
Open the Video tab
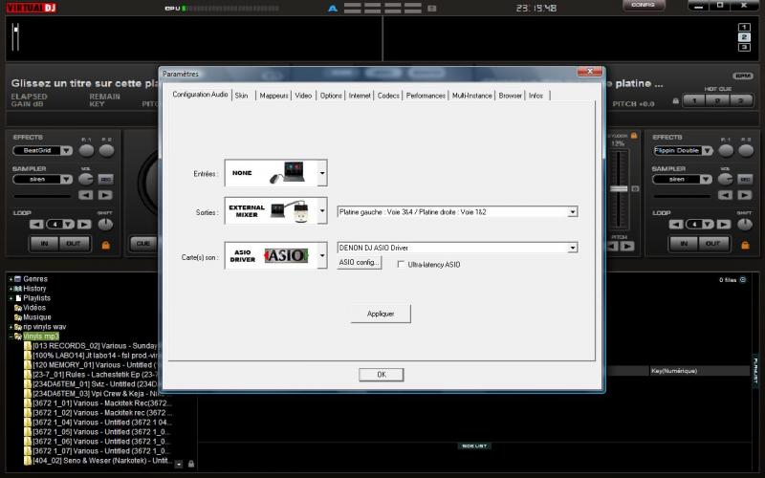[303, 96]
